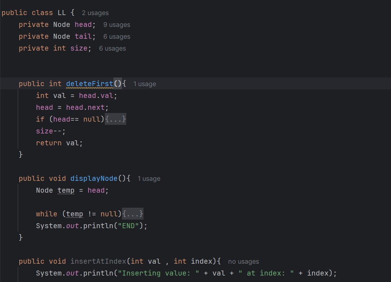Open '1 usage' hint for displayNode
The height and width of the screenshot is (282, 391).
[149, 179]
